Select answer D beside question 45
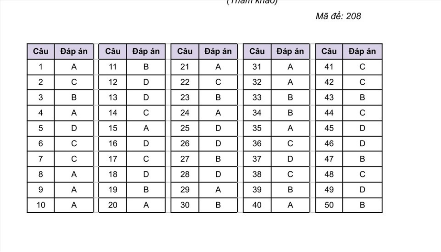Screen dimensions: 441x252 point(362,128)
